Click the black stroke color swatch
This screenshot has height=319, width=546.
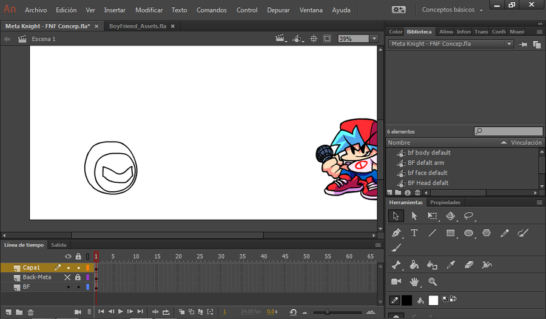coord(406,300)
